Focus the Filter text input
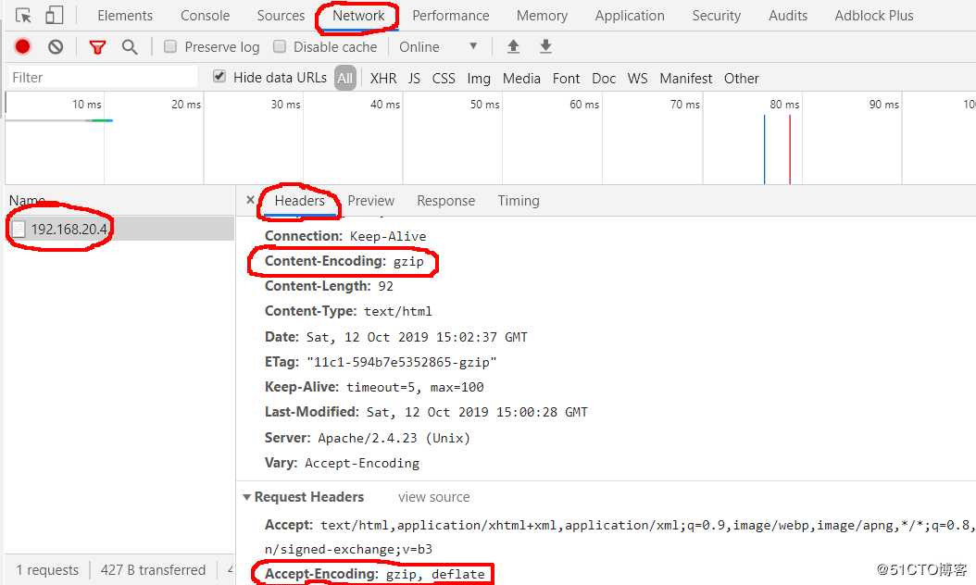 click(x=103, y=77)
